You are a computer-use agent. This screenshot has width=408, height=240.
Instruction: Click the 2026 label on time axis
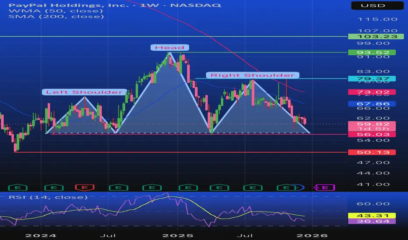312,236
